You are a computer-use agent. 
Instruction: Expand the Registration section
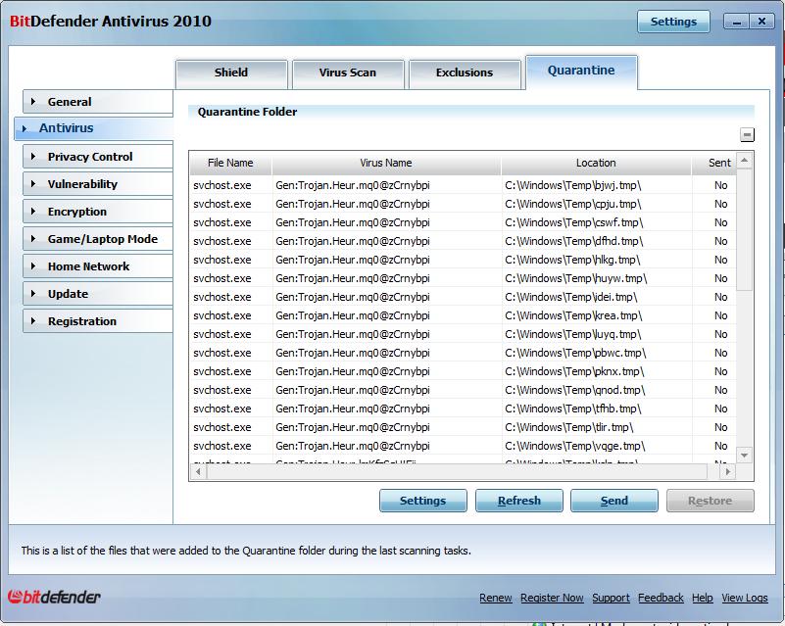tap(98, 321)
